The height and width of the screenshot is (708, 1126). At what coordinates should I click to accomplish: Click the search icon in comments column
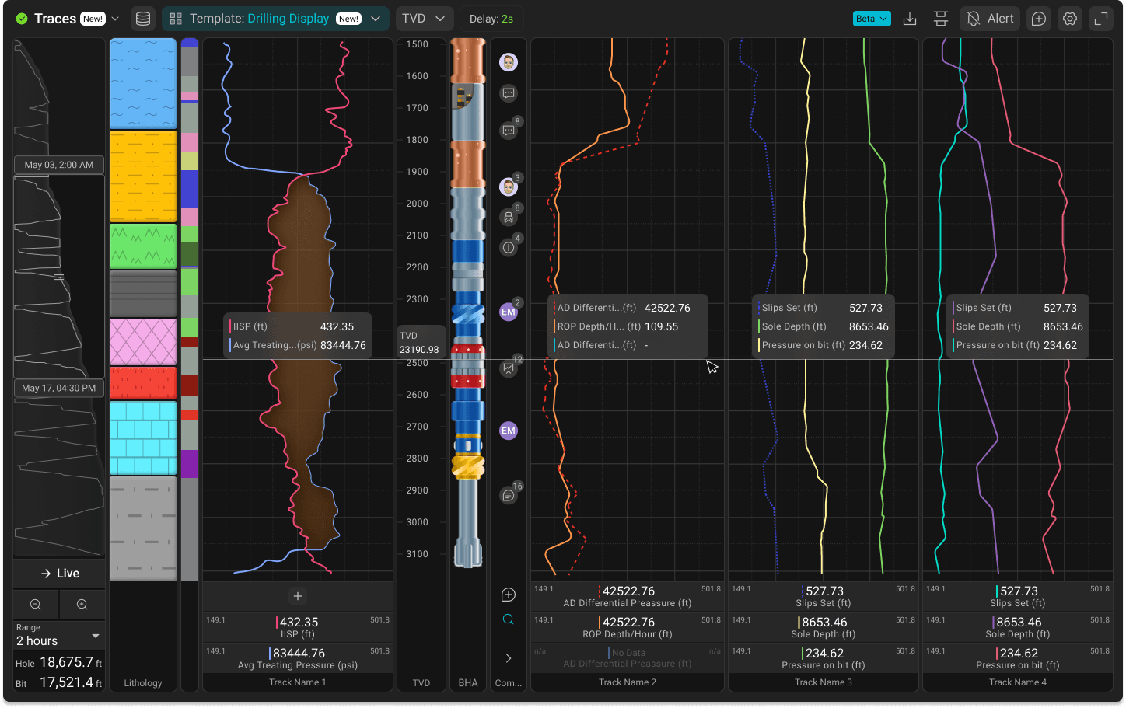pos(509,619)
